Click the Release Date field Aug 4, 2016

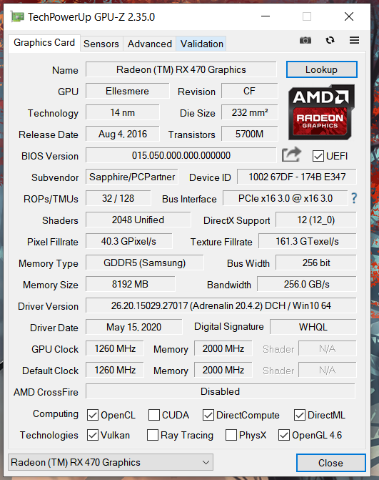pyautogui.click(x=123, y=134)
